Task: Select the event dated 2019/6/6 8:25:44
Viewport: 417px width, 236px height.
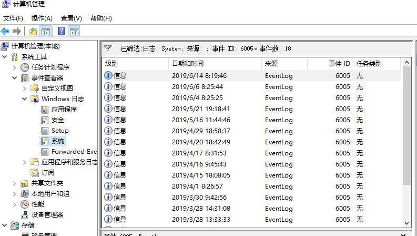Action: pos(251,87)
